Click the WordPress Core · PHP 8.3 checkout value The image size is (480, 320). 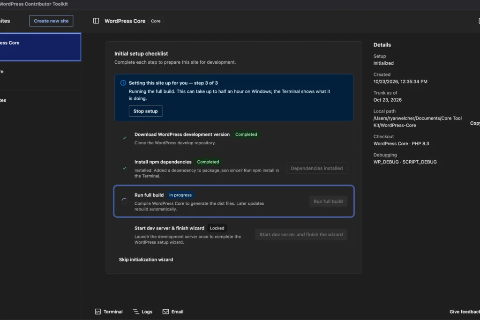[x=401, y=143]
